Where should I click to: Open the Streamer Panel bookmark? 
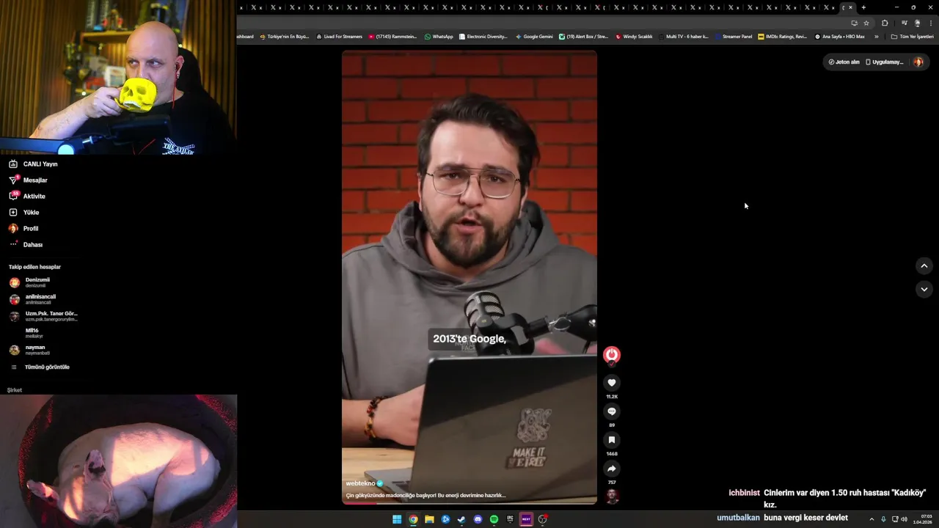tap(733, 37)
